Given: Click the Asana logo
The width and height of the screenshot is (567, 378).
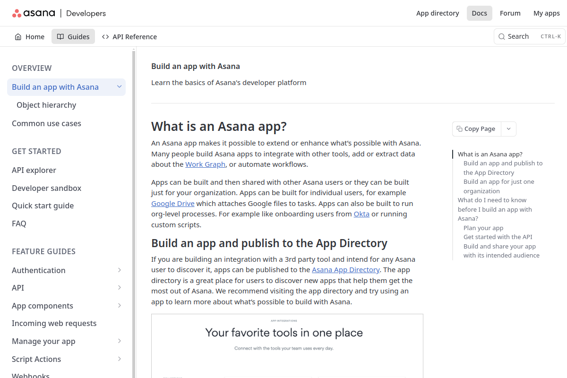Looking at the screenshot, I should tap(34, 13).
